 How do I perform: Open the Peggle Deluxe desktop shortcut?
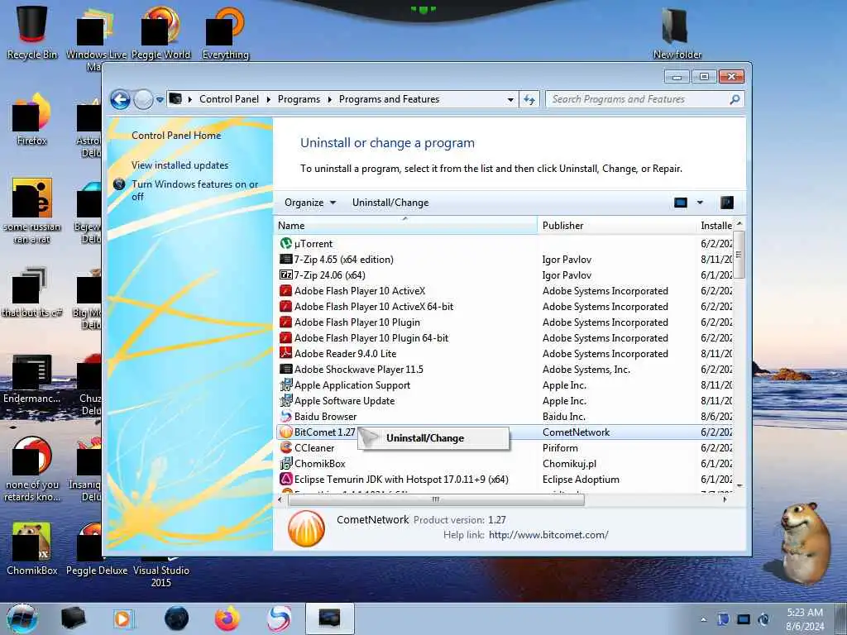click(x=97, y=550)
